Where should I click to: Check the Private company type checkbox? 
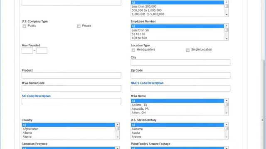[x=79, y=26]
